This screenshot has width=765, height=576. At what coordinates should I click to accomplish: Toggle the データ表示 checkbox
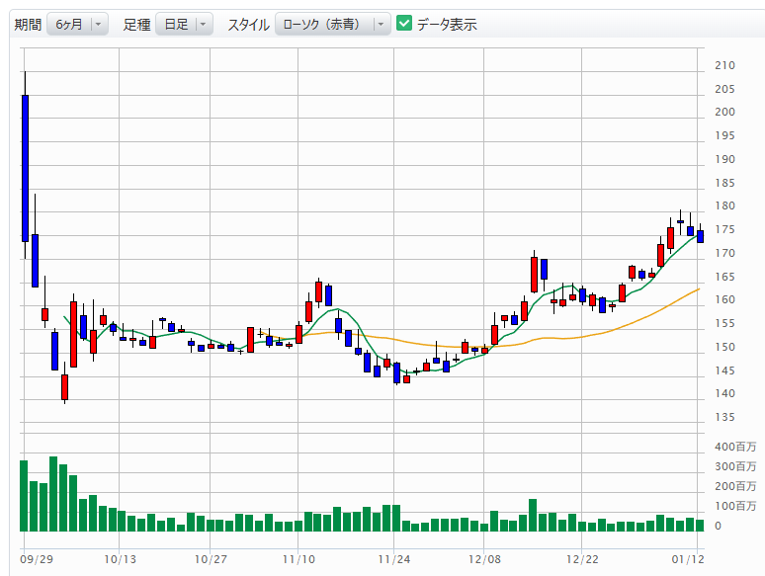[404, 24]
